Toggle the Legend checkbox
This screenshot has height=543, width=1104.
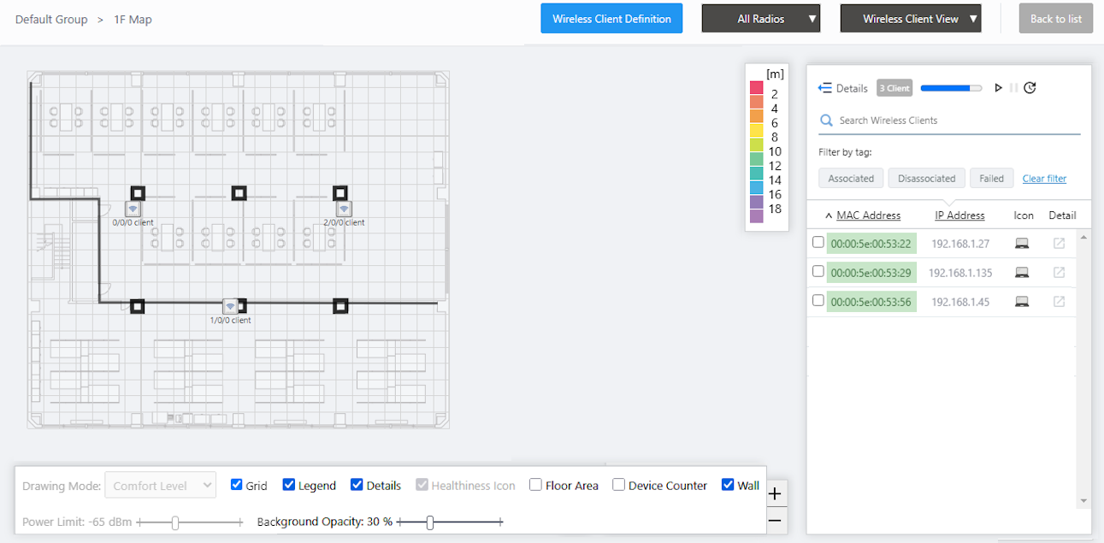pos(289,485)
